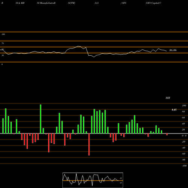Click the "SI & MR" header label

coord(20,3)
